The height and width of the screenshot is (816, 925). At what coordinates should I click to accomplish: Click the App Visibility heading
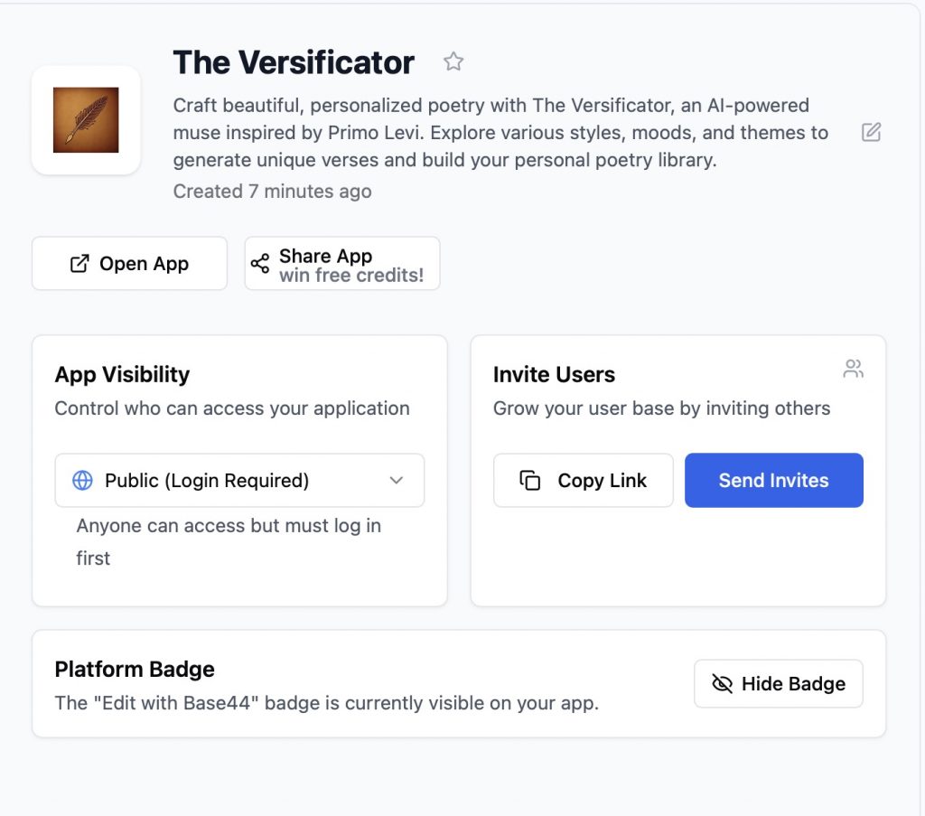point(122,375)
